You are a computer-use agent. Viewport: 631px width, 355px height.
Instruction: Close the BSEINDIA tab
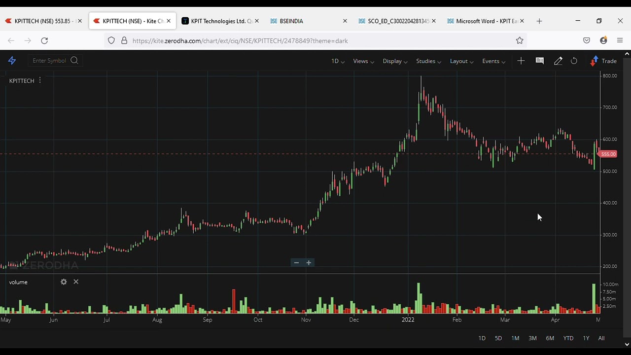[x=345, y=21]
